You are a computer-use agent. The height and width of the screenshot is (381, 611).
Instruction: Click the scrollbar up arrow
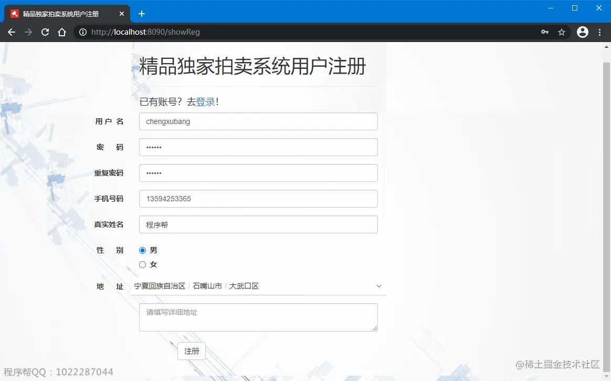pyautogui.click(x=606, y=47)
